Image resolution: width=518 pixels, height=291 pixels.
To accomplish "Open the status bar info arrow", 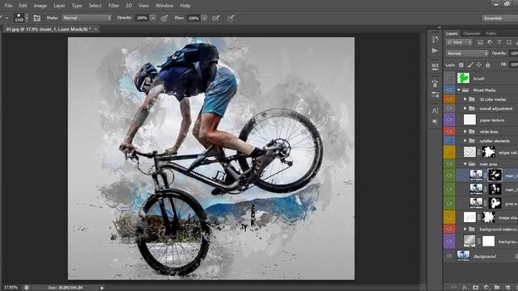I will (102, 288).
